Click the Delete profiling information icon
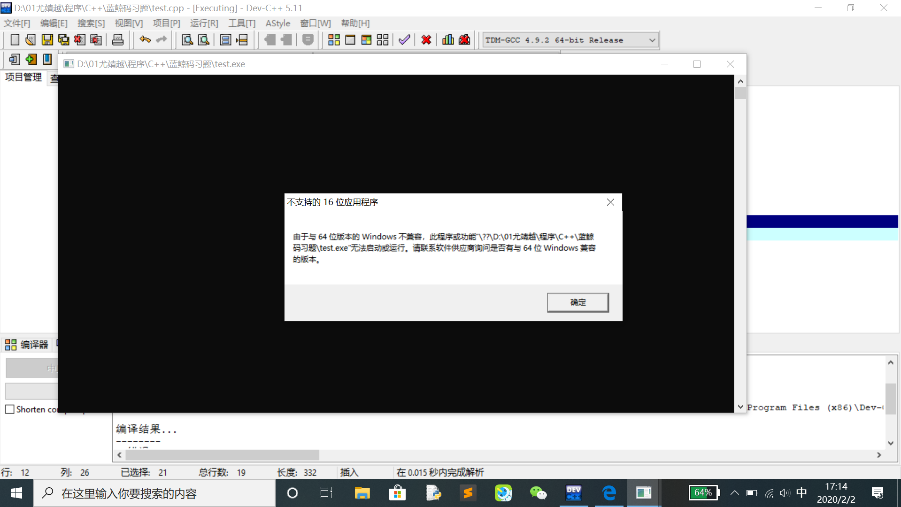Image resolution: width=901 pixels, height=507 pixels. click(464, 40)
